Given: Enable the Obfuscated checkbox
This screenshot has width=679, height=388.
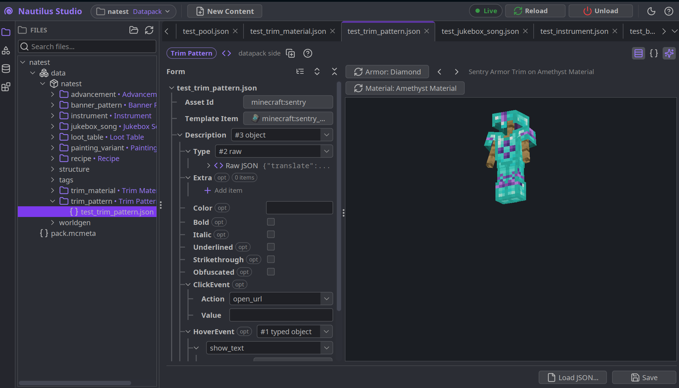Looking at the screenshot, I should coord(271,272).
